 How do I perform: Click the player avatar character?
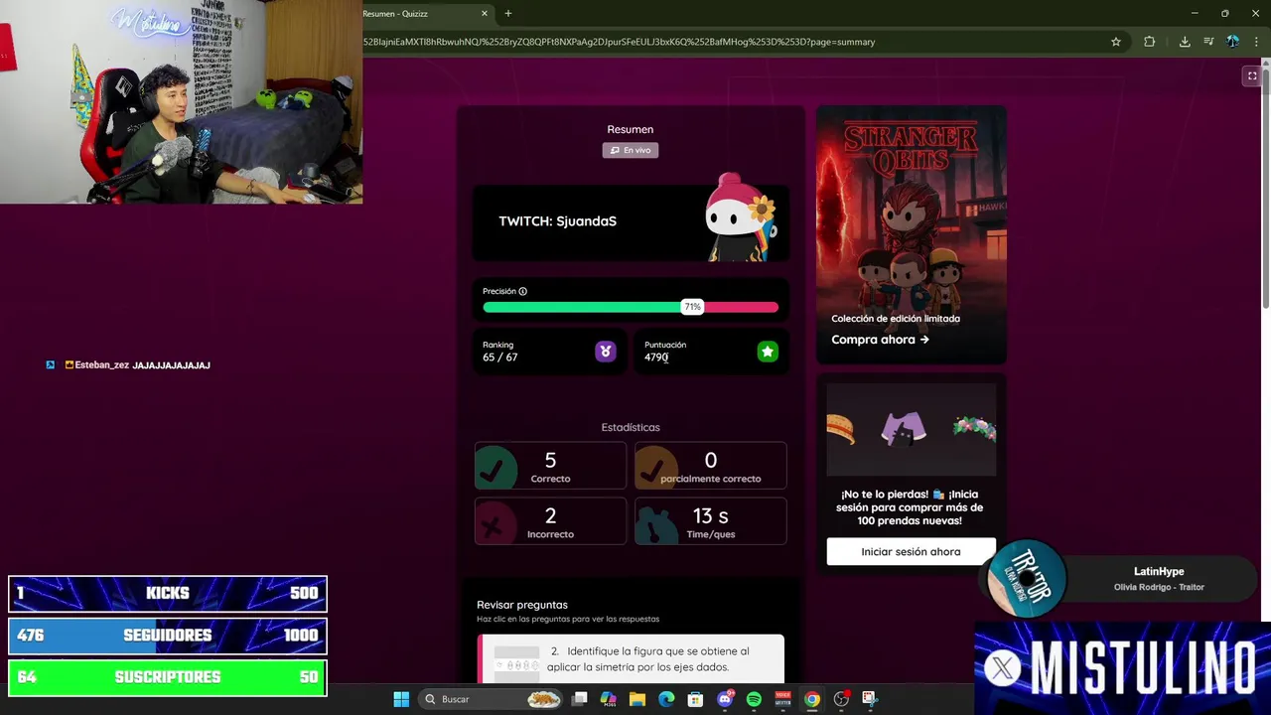(x=741, y=217)
